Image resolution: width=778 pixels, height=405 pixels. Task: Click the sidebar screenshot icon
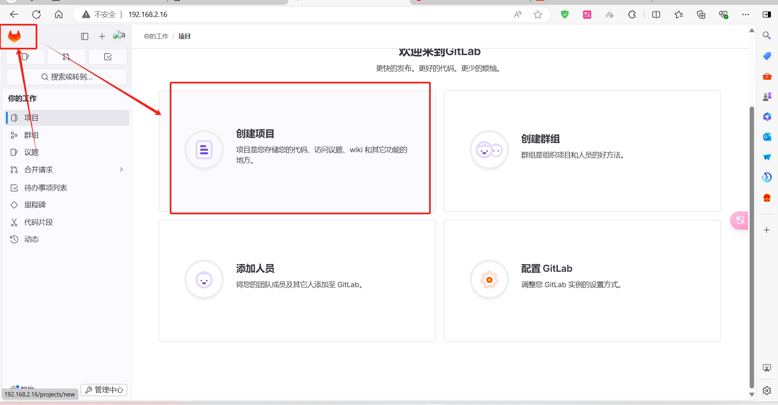tap(767, 368)
